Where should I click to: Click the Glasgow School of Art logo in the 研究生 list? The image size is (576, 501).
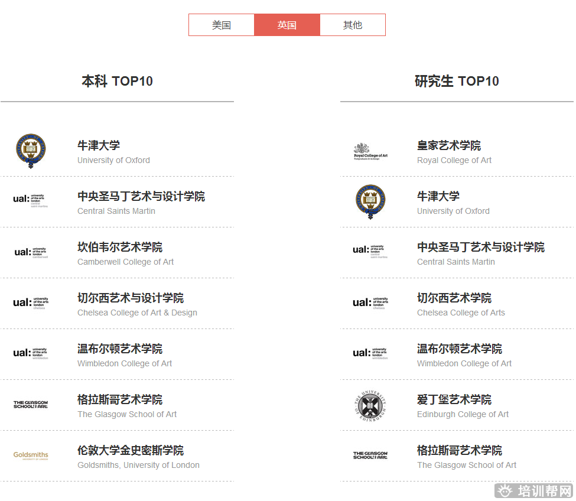coord(370,456)
